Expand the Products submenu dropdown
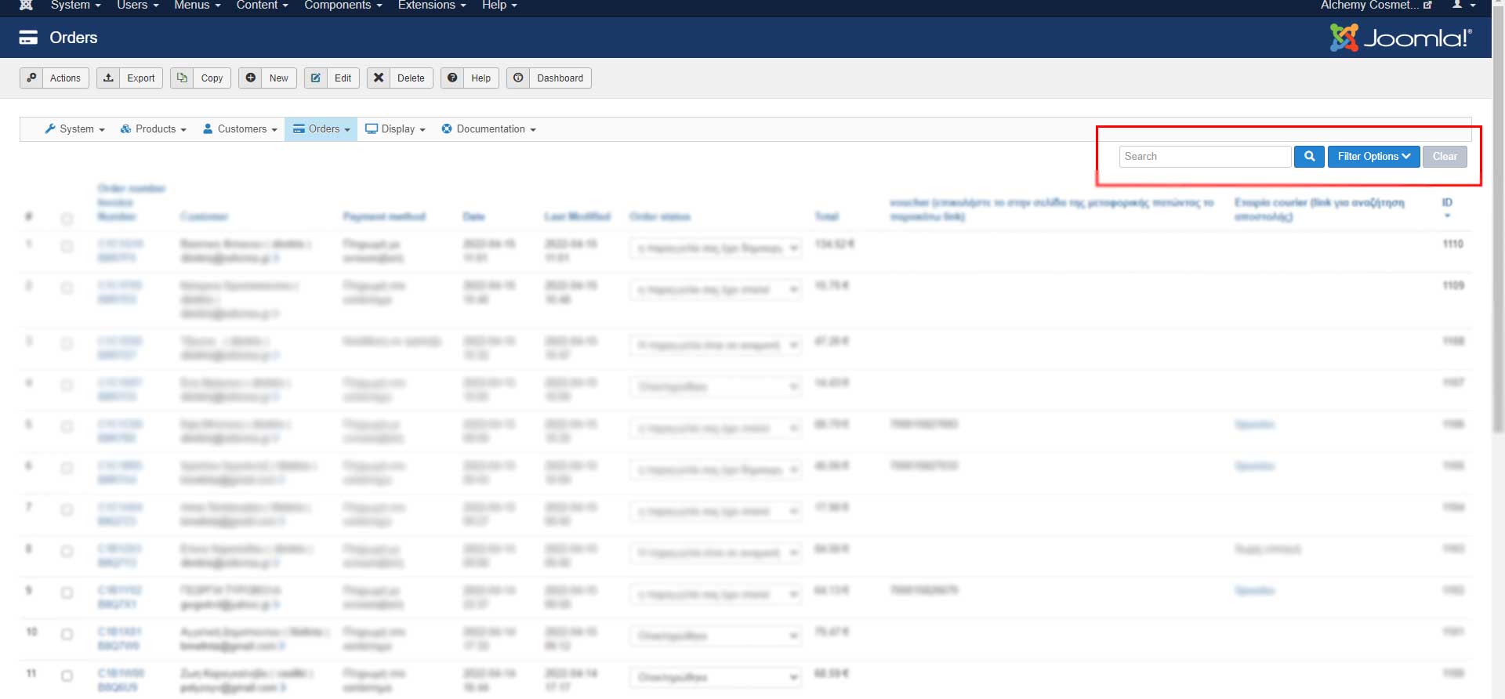 coord(153,129)
